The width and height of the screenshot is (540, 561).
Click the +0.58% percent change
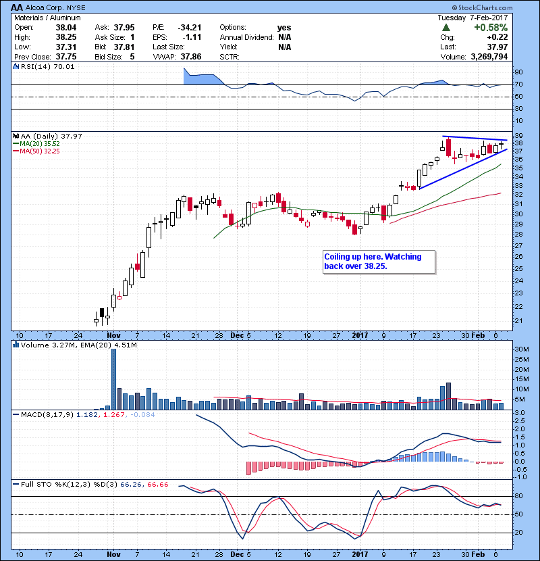[491, 28]
